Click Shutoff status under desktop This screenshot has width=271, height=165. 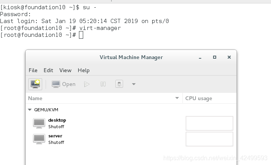(56, 127)
